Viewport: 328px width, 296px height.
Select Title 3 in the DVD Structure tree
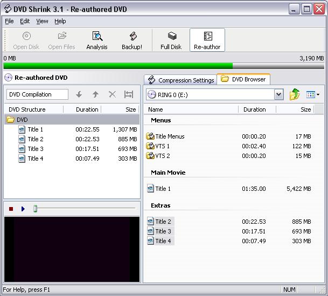pyautogui.click(x=78, y=149)
